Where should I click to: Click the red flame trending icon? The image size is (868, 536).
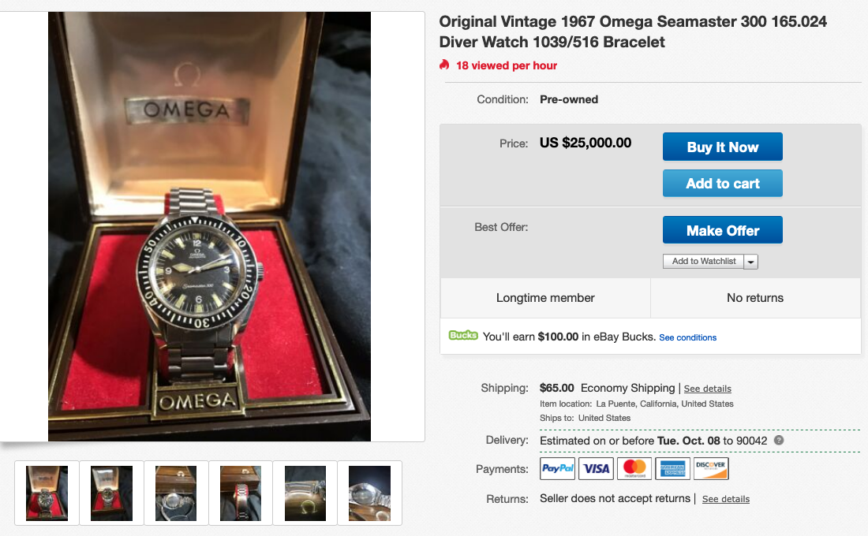click(445, 65)
